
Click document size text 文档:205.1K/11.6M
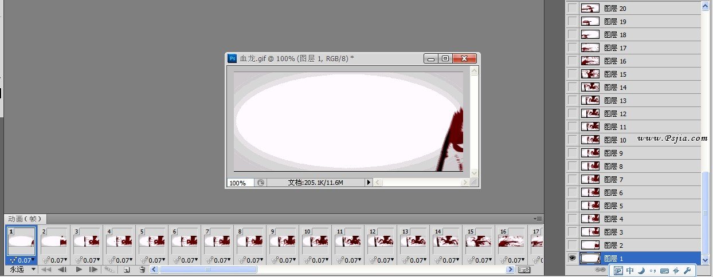315,183
